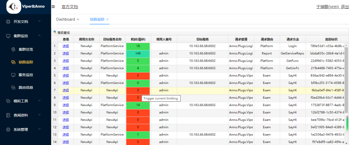Expand the 开发文档 menu chevron
The image size is (349, 145).
[39, 21]
